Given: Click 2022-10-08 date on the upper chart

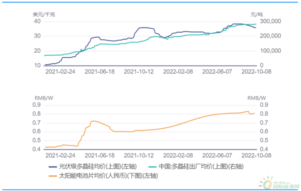Looking at the screenshot, I should (x=256, y=71).
